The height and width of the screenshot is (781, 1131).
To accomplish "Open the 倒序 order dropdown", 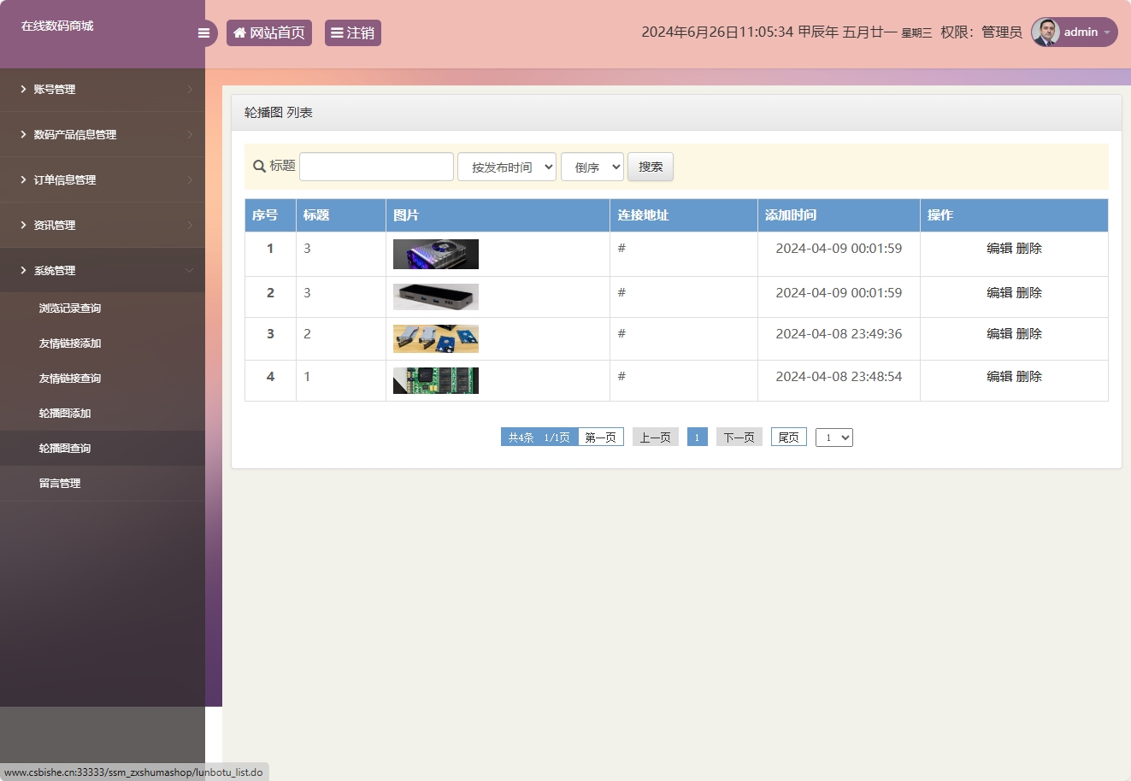I will [592, 166].
